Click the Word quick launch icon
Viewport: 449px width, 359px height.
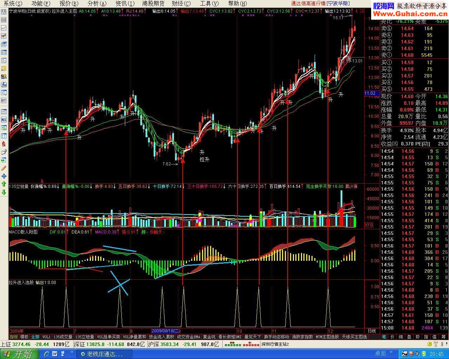coord(55,354)
